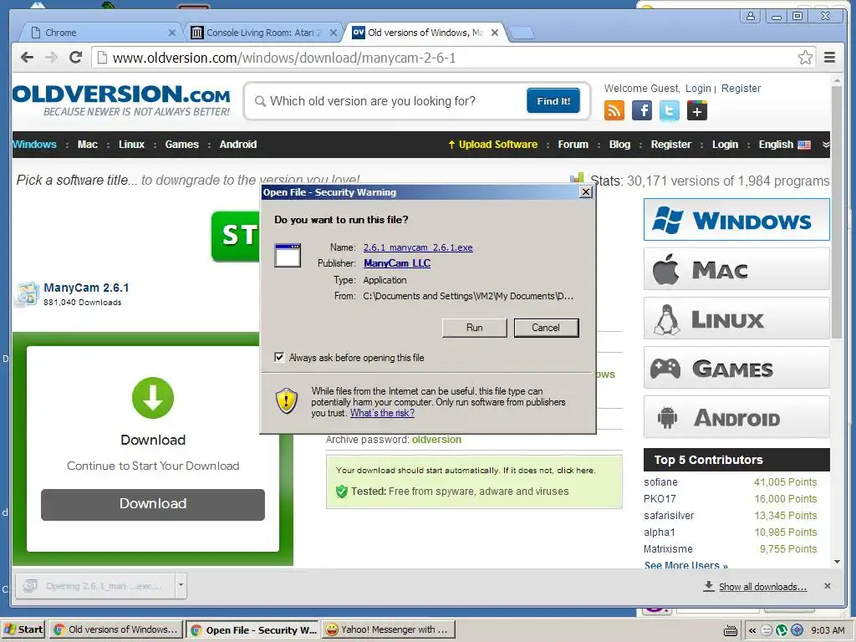Viewport: 856px width, 642px height.
Task: Open the Linux menu item
Action: [131, 145]
